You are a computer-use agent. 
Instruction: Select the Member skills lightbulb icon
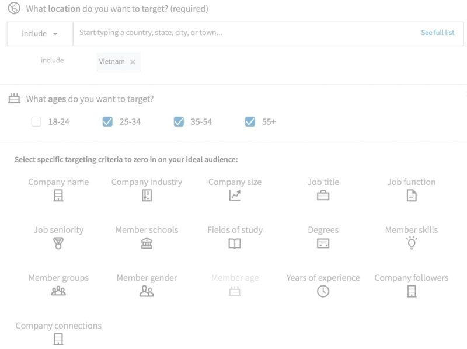[x=412, y=243]
